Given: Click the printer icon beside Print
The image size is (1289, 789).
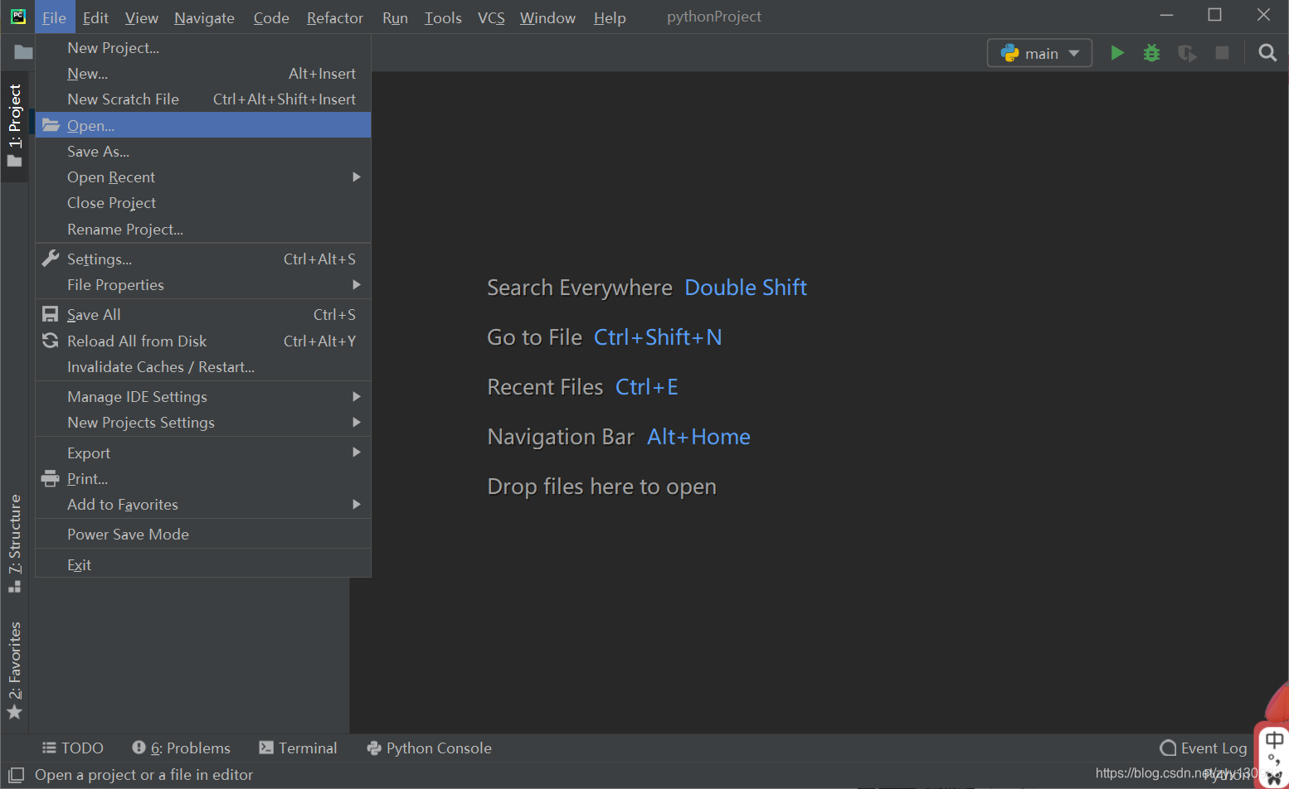Looking at the screenshot, I should (51, 478).
